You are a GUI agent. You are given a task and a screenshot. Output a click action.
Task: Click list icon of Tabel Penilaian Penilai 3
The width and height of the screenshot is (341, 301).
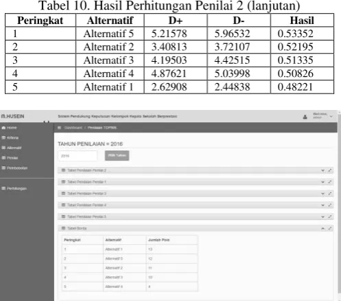click(63, 193)
